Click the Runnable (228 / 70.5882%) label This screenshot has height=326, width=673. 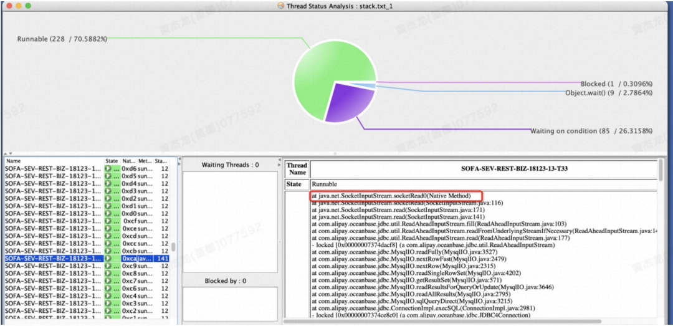pyautogui.click(x=62, y=39)
